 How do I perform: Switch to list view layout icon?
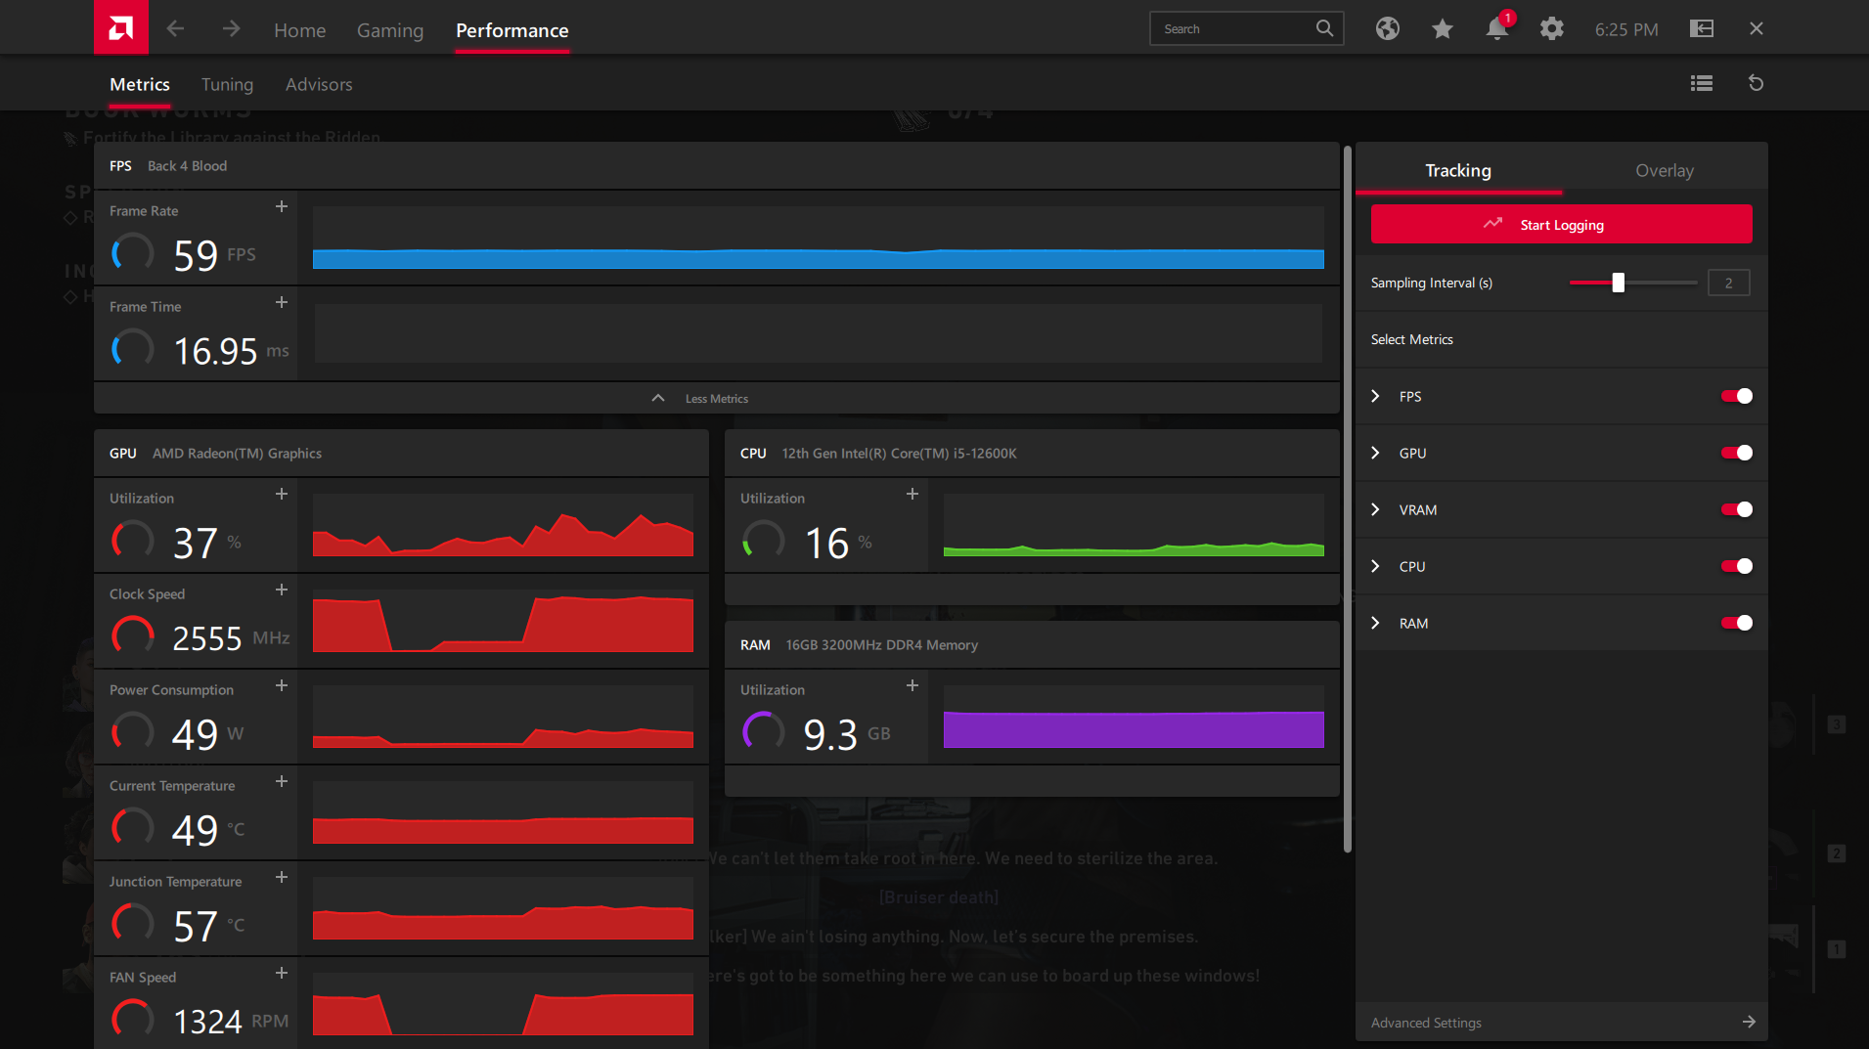click(1702, 84)
